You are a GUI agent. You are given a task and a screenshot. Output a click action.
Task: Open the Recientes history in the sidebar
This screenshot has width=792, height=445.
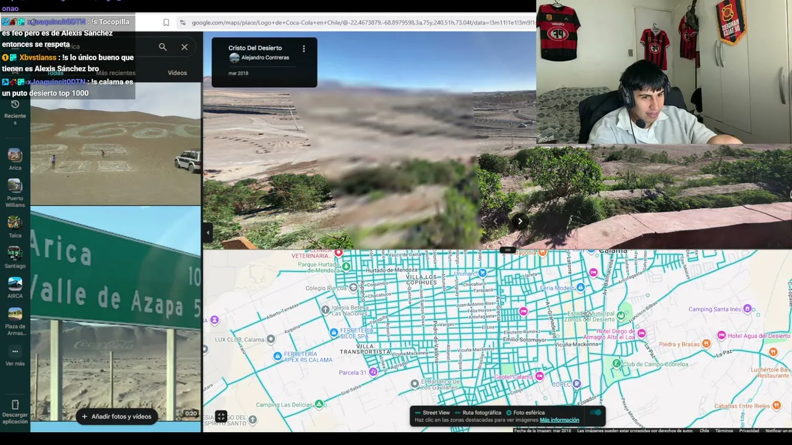(15, 111)
